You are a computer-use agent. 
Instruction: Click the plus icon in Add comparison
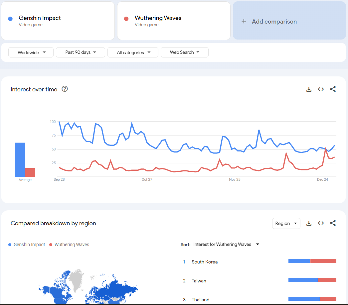[244, 21]
